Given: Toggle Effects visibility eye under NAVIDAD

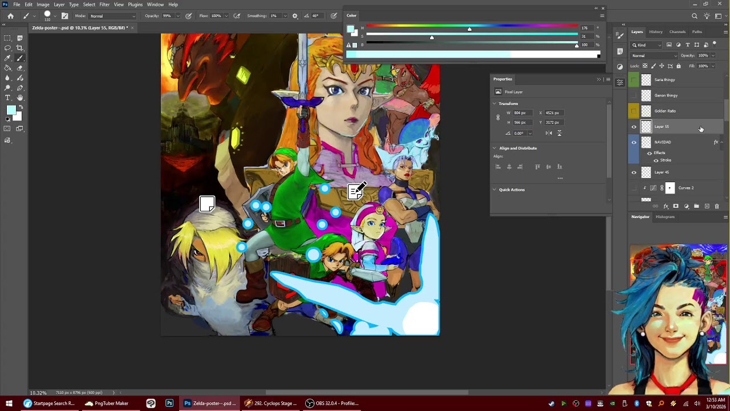Looking at the screenshot, I should pos(650,153).
